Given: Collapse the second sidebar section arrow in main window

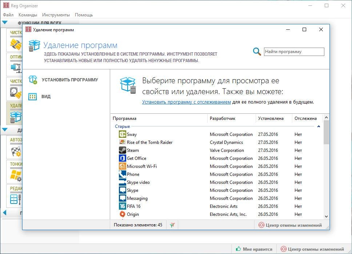Looking at the screenshot, I should 4,130.
